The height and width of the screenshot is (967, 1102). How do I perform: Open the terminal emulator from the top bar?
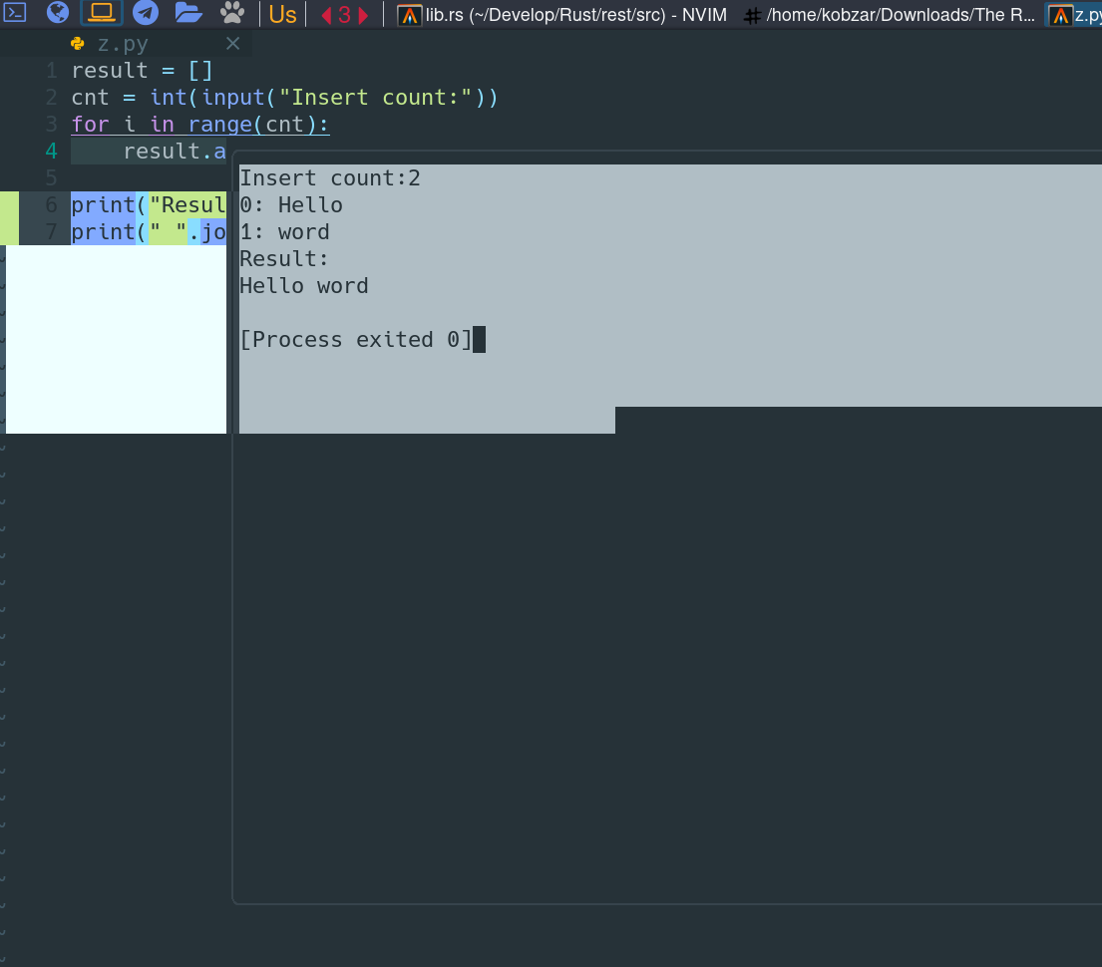[14, 14]
